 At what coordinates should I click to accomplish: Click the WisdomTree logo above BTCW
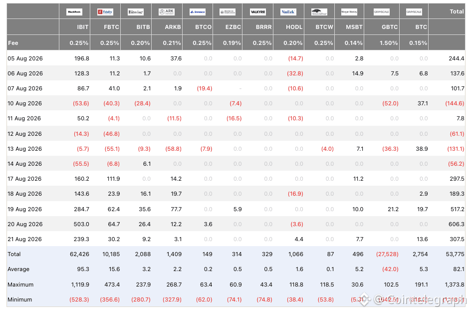click(x=319, y=11)
